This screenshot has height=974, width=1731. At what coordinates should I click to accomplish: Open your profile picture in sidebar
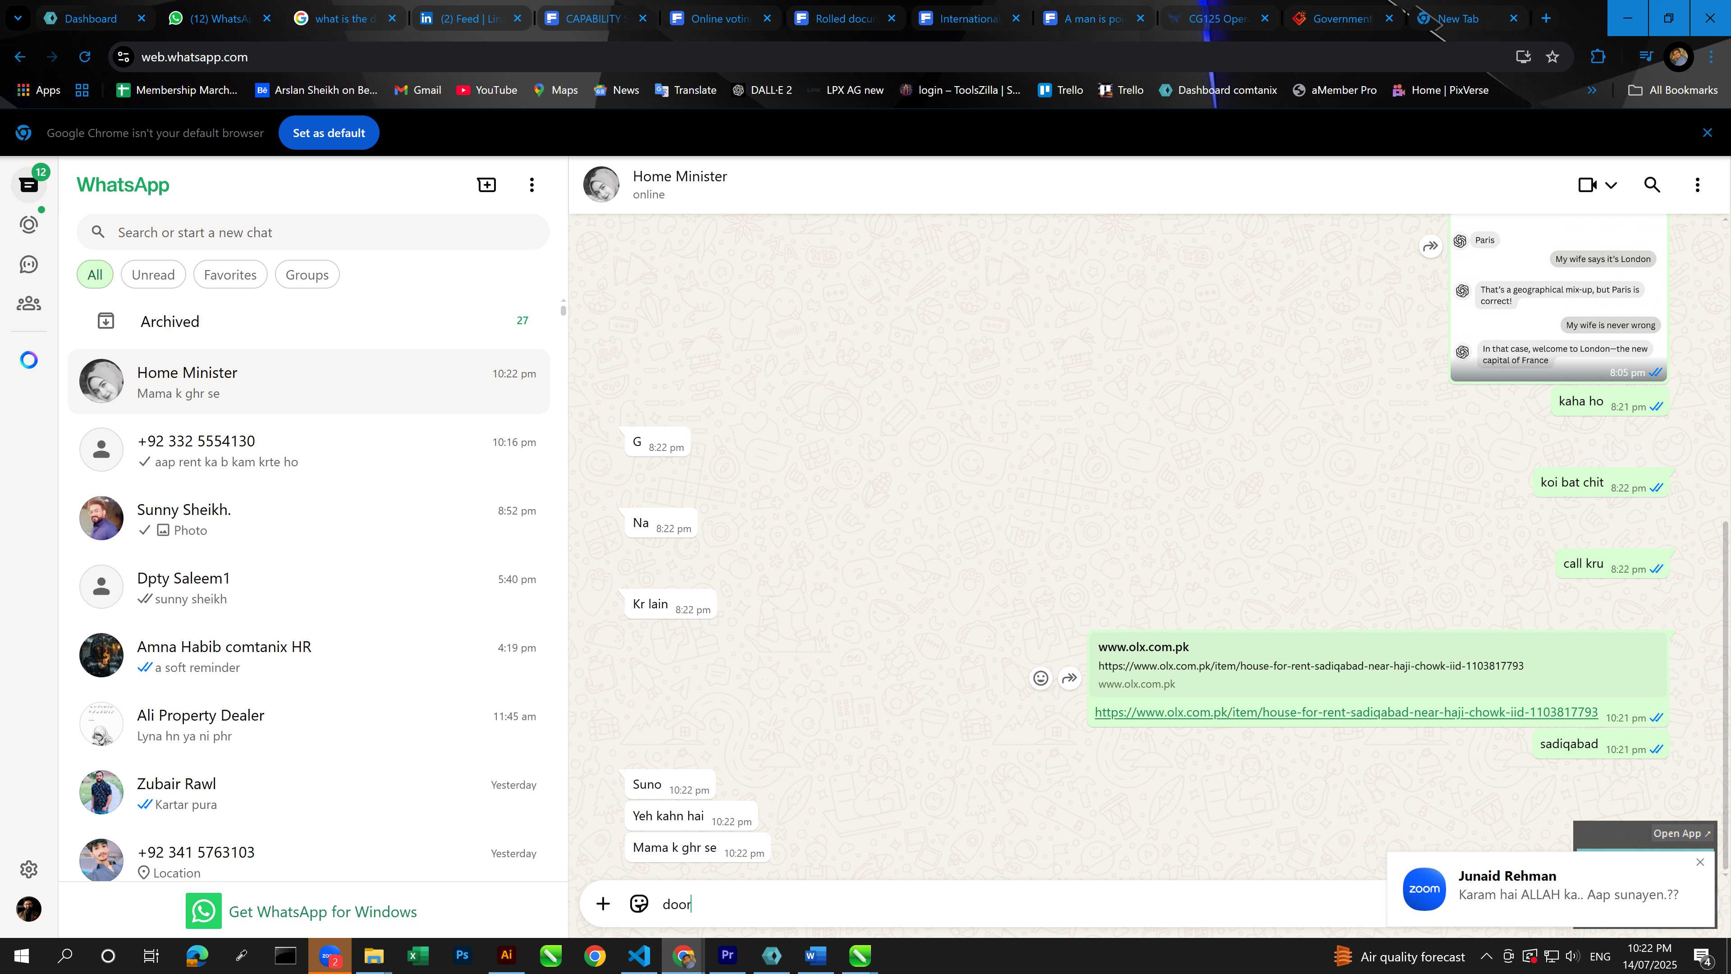coord(29,910)
